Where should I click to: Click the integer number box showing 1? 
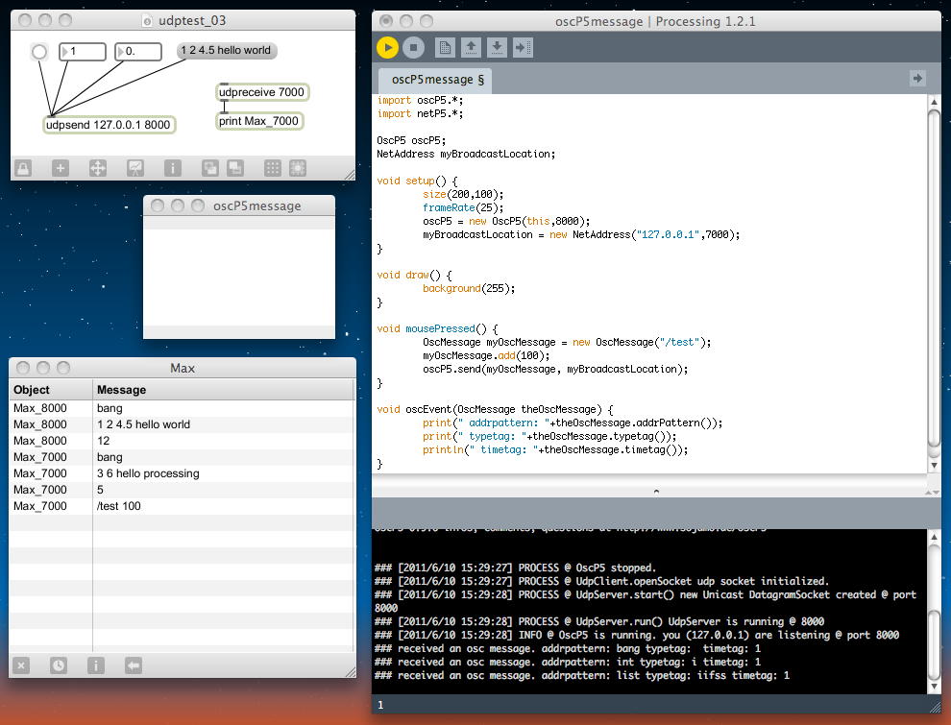point(83,52)
